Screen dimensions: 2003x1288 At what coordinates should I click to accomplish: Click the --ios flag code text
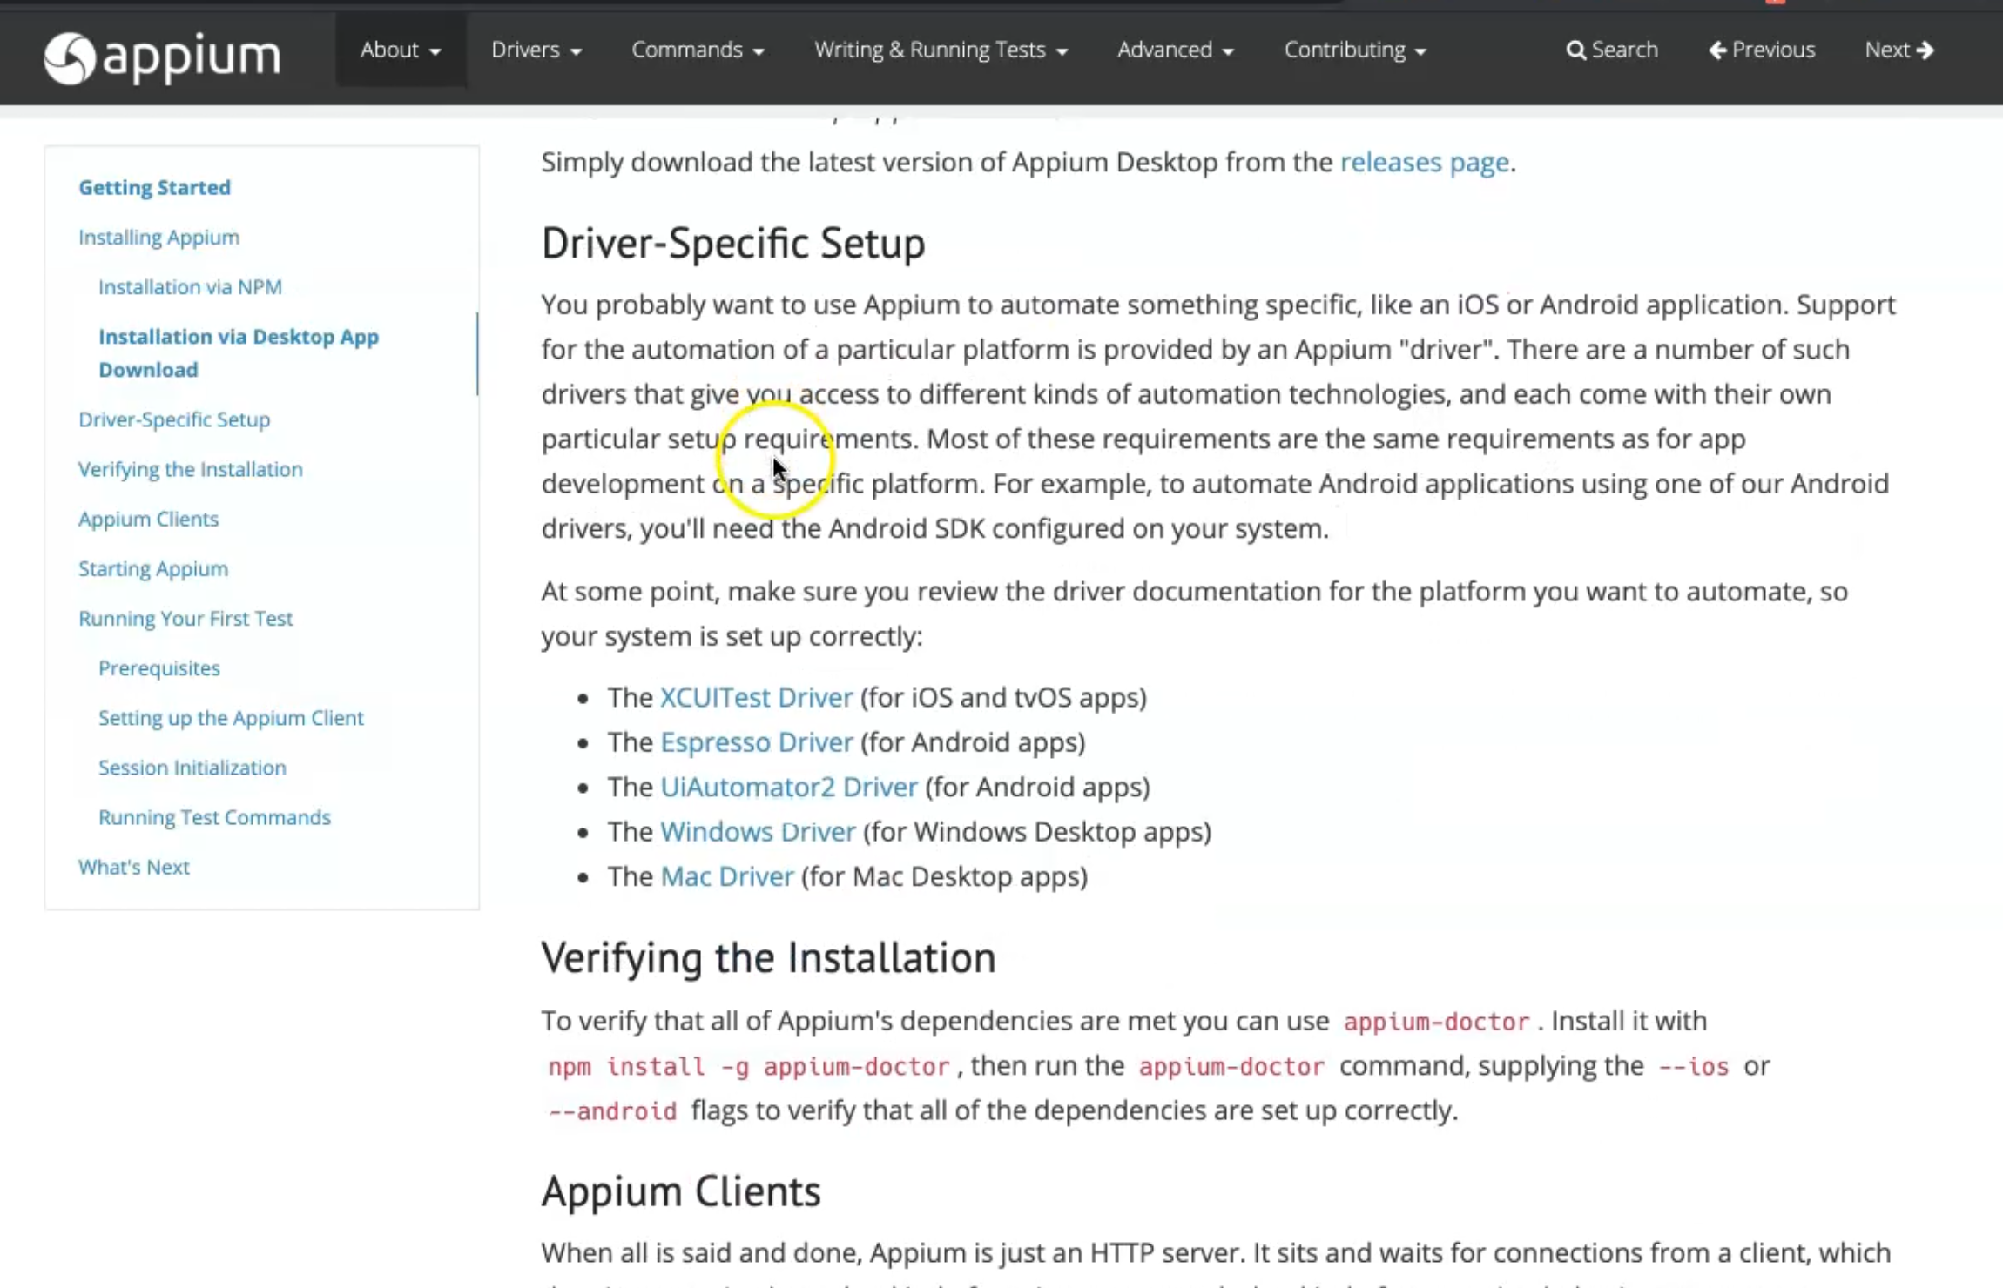[x=1694, y=1066]
